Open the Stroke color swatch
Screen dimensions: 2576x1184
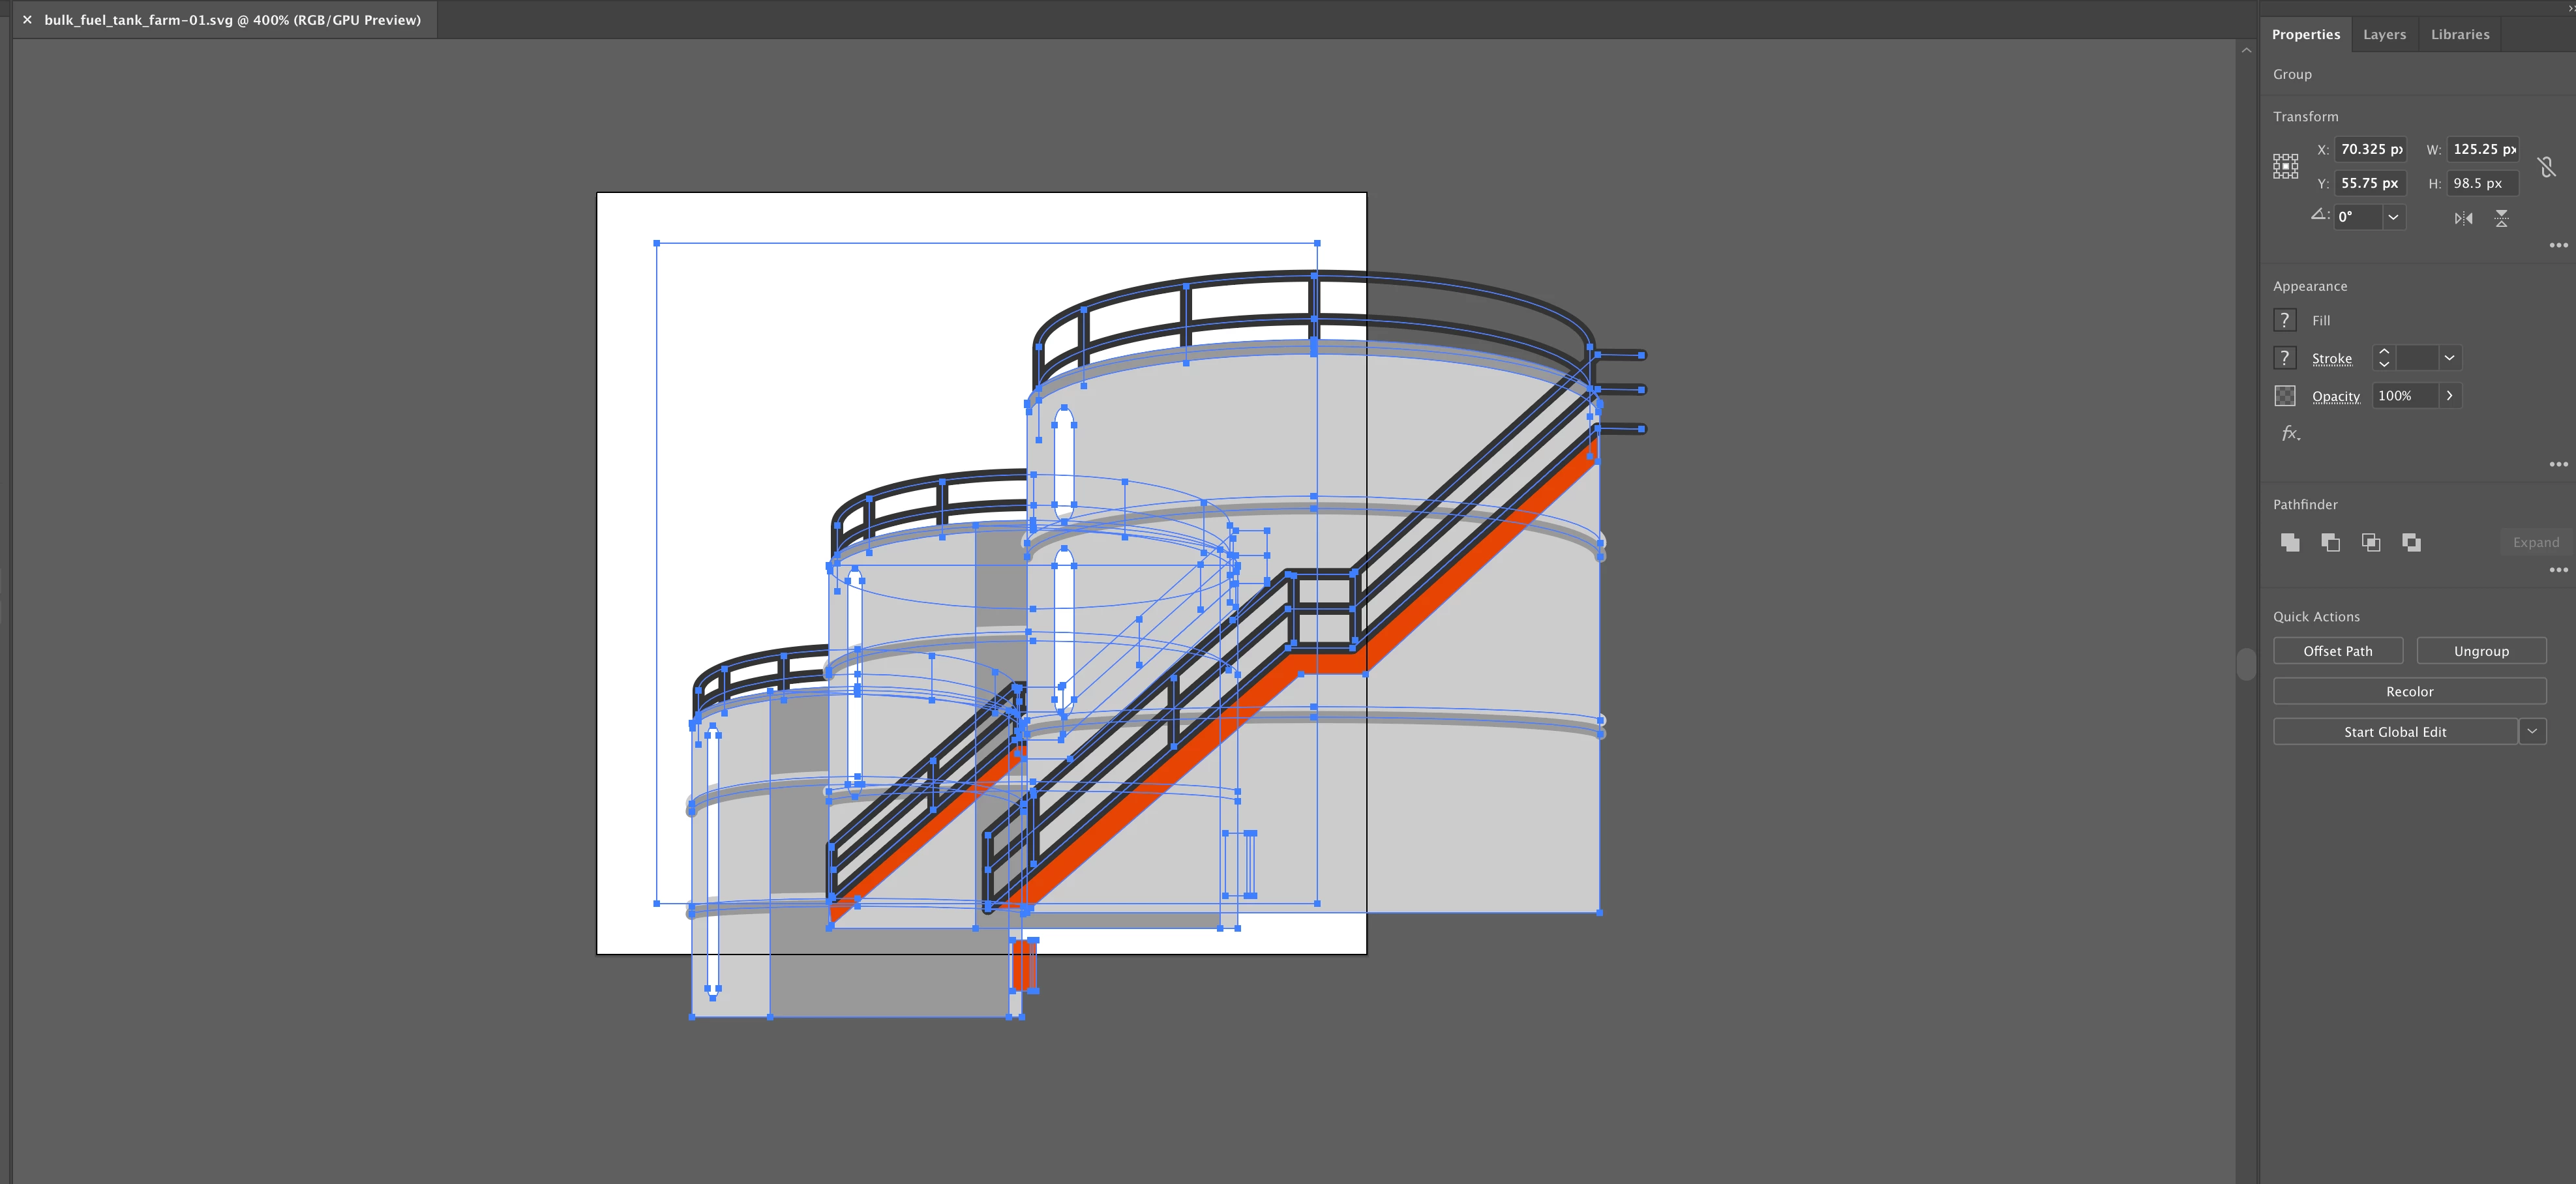coord(2285,358)
